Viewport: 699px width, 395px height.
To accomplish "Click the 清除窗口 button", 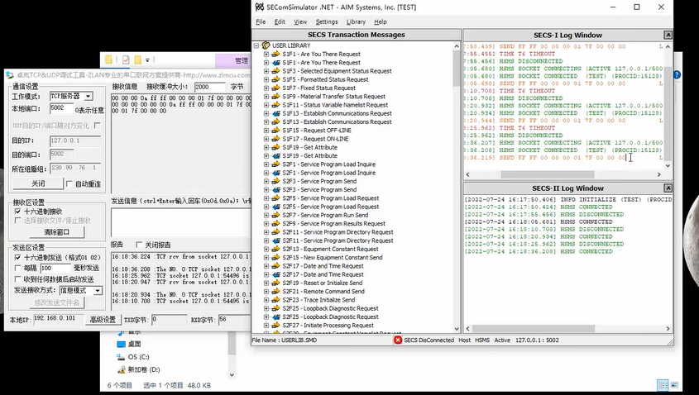I will (56, 232).
